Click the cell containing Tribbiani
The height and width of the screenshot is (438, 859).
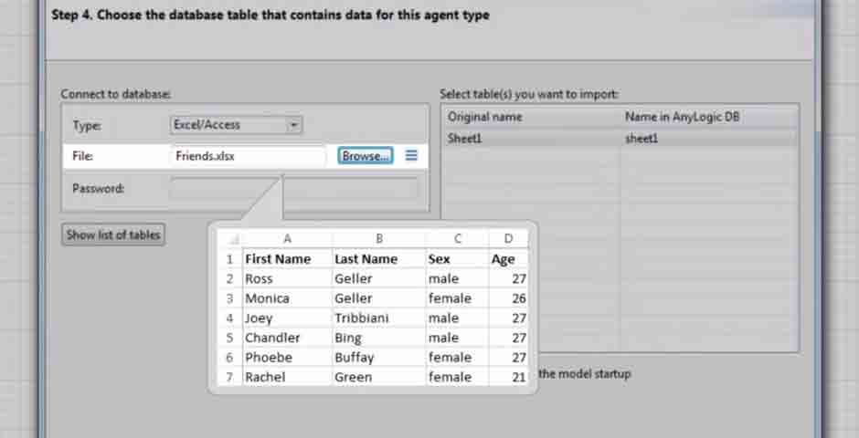coord(377,318)
